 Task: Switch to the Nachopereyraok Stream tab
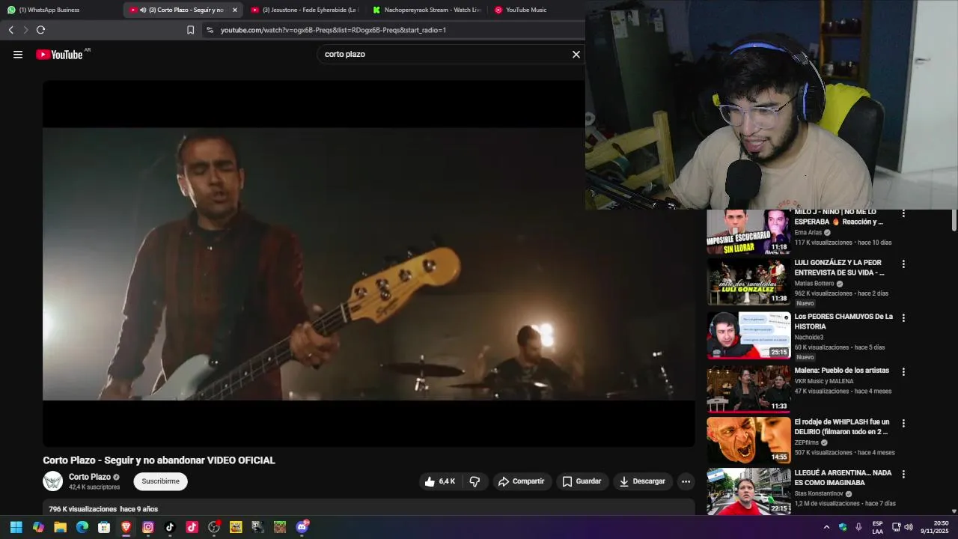[427, 10]
